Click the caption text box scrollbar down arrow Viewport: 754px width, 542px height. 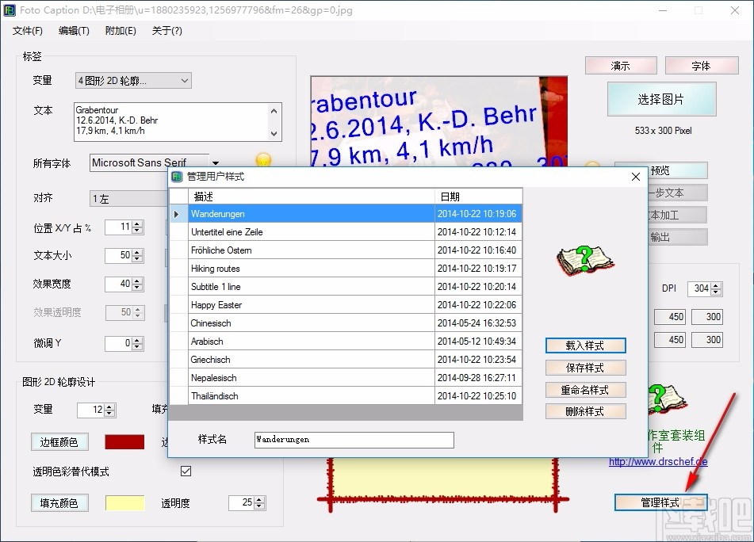click(x=274, y=133)
